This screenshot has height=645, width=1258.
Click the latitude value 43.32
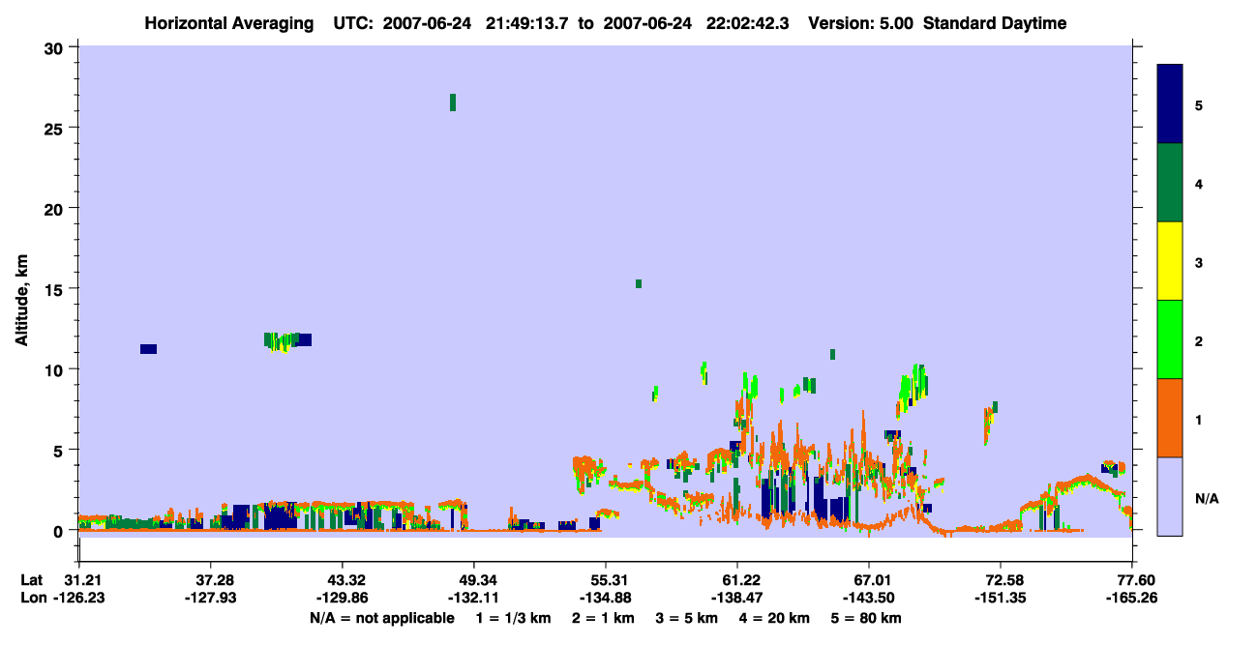[x=342, y=580]
